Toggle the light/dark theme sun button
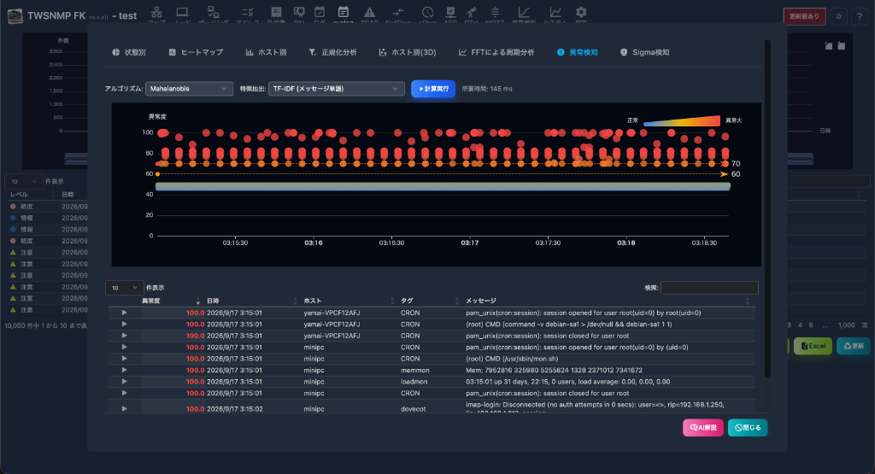Image resolution: width=875 pixels, height=474 pixels. (x=839, y=16)
